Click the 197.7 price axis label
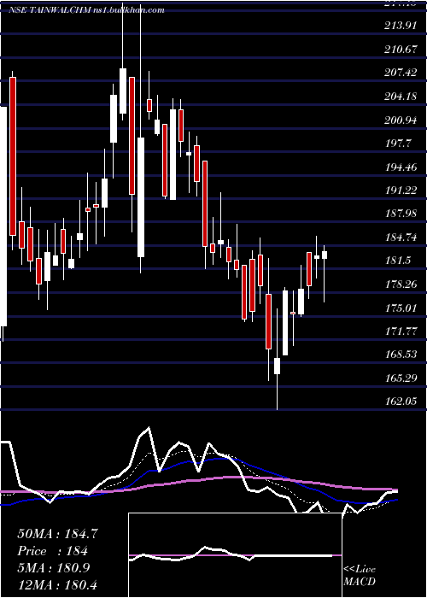The image size is (427, 598). 398,143
